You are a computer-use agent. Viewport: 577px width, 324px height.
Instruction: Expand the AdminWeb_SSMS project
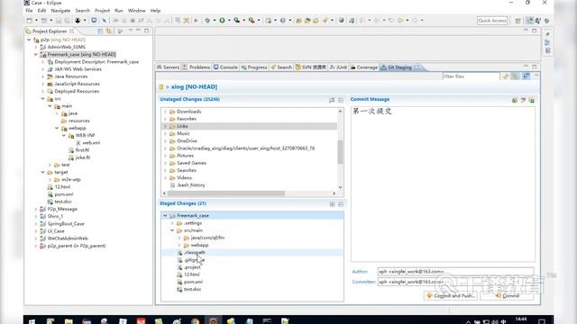tap(36, 47)
